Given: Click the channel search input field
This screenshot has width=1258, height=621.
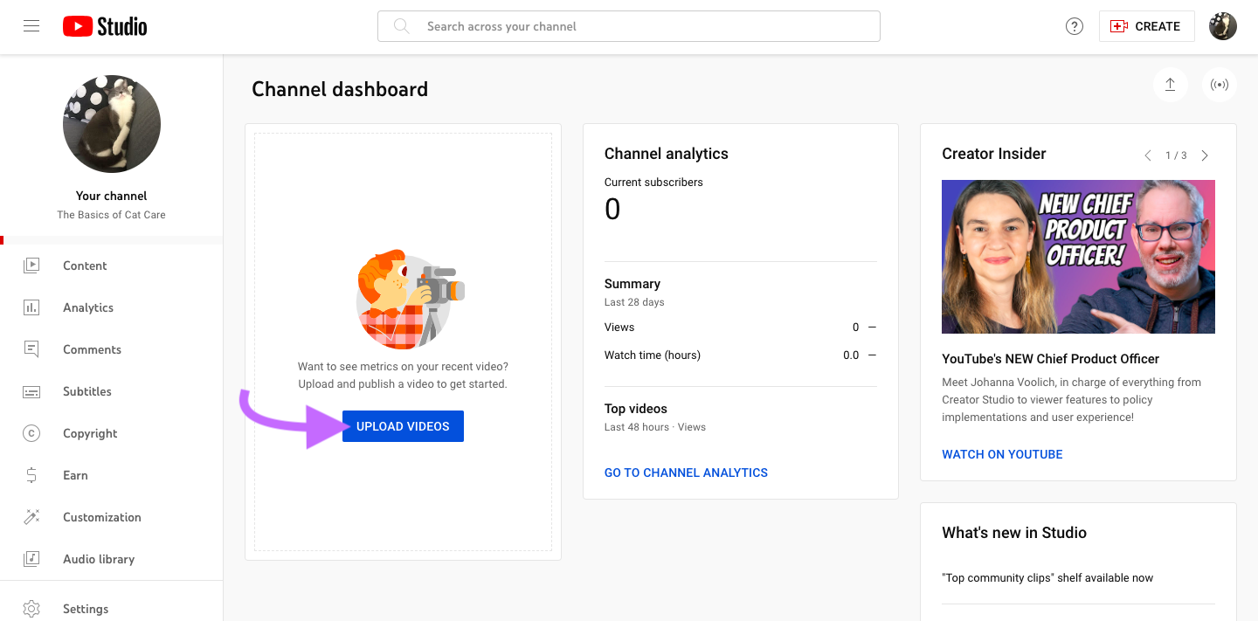Looking at the screenshot, I should pos(628,26).
